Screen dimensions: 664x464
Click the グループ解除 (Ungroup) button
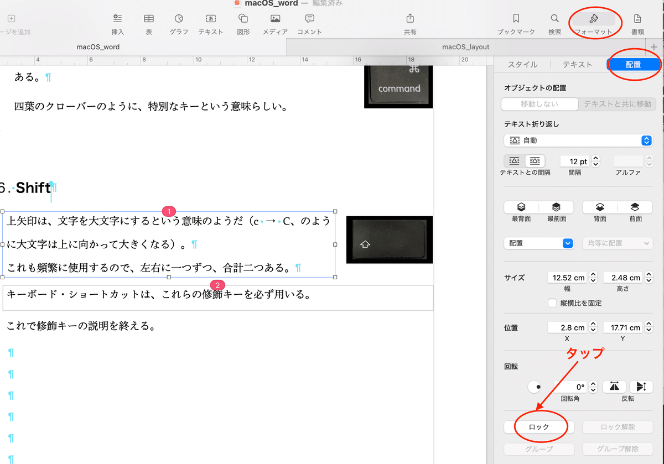click(618, 449)
